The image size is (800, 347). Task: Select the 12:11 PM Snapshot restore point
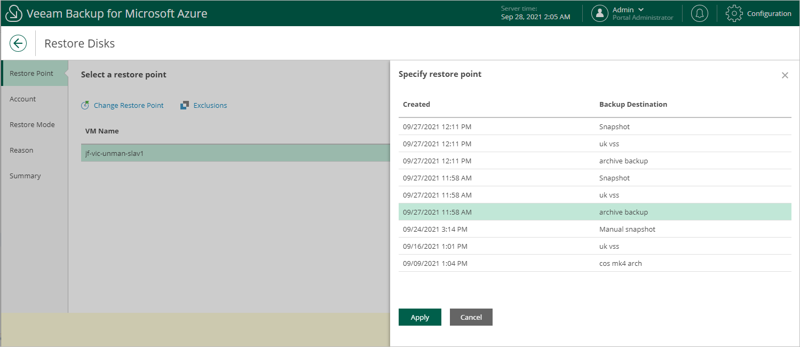pyautogui.click(x=595, y=127)
